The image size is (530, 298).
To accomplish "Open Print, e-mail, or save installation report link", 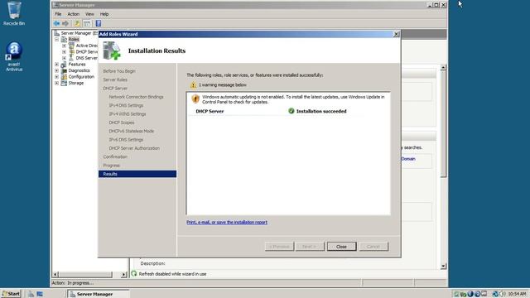I will click(x=227, y=222).
